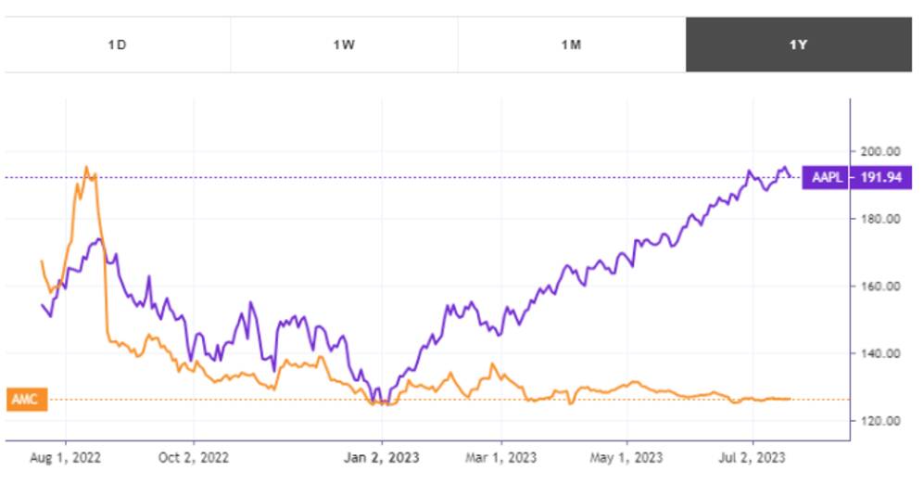Screen dimensions: 924x484
Task: Click the Jan 2, 2023 date label
Action: [381, 457]
